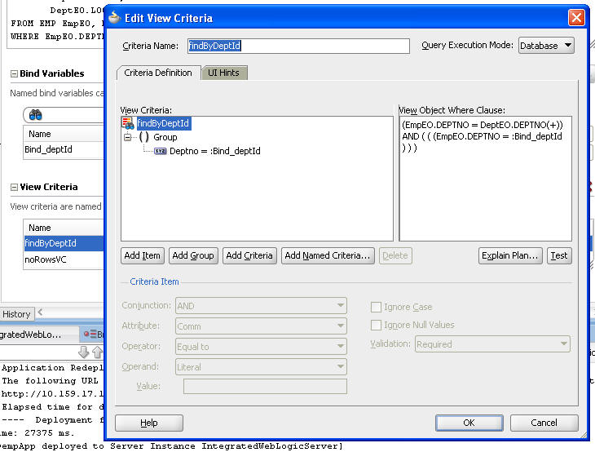Collapse the View Criteria section in background

[x=14, y=188]
